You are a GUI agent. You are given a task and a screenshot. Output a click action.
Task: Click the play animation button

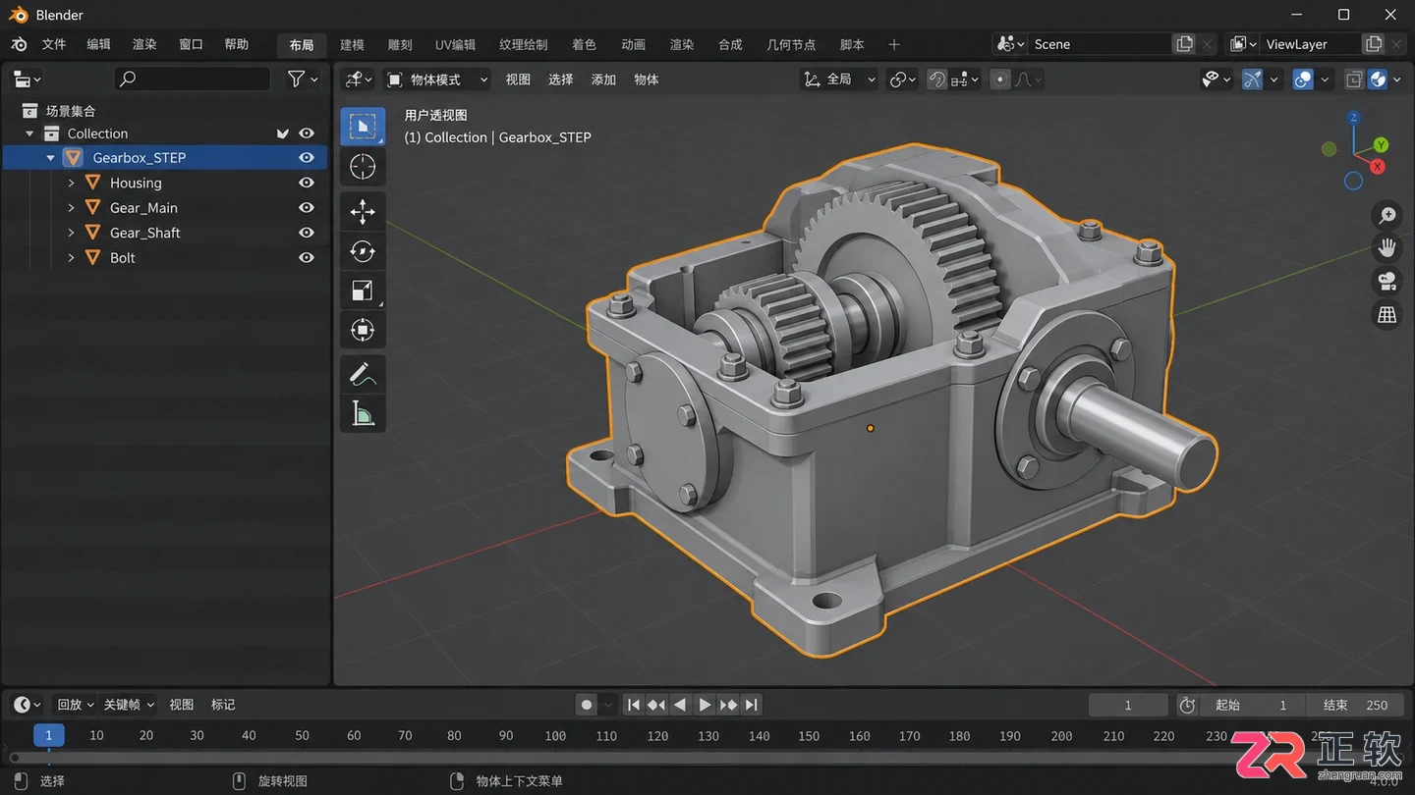[x=705, y=705]
